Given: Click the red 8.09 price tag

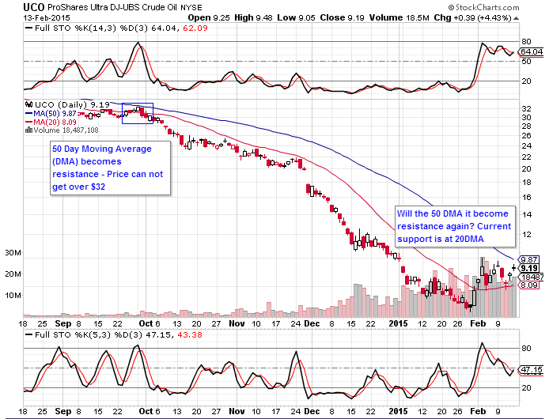Looking at the screenshot, I should click(x=528, y=285).
